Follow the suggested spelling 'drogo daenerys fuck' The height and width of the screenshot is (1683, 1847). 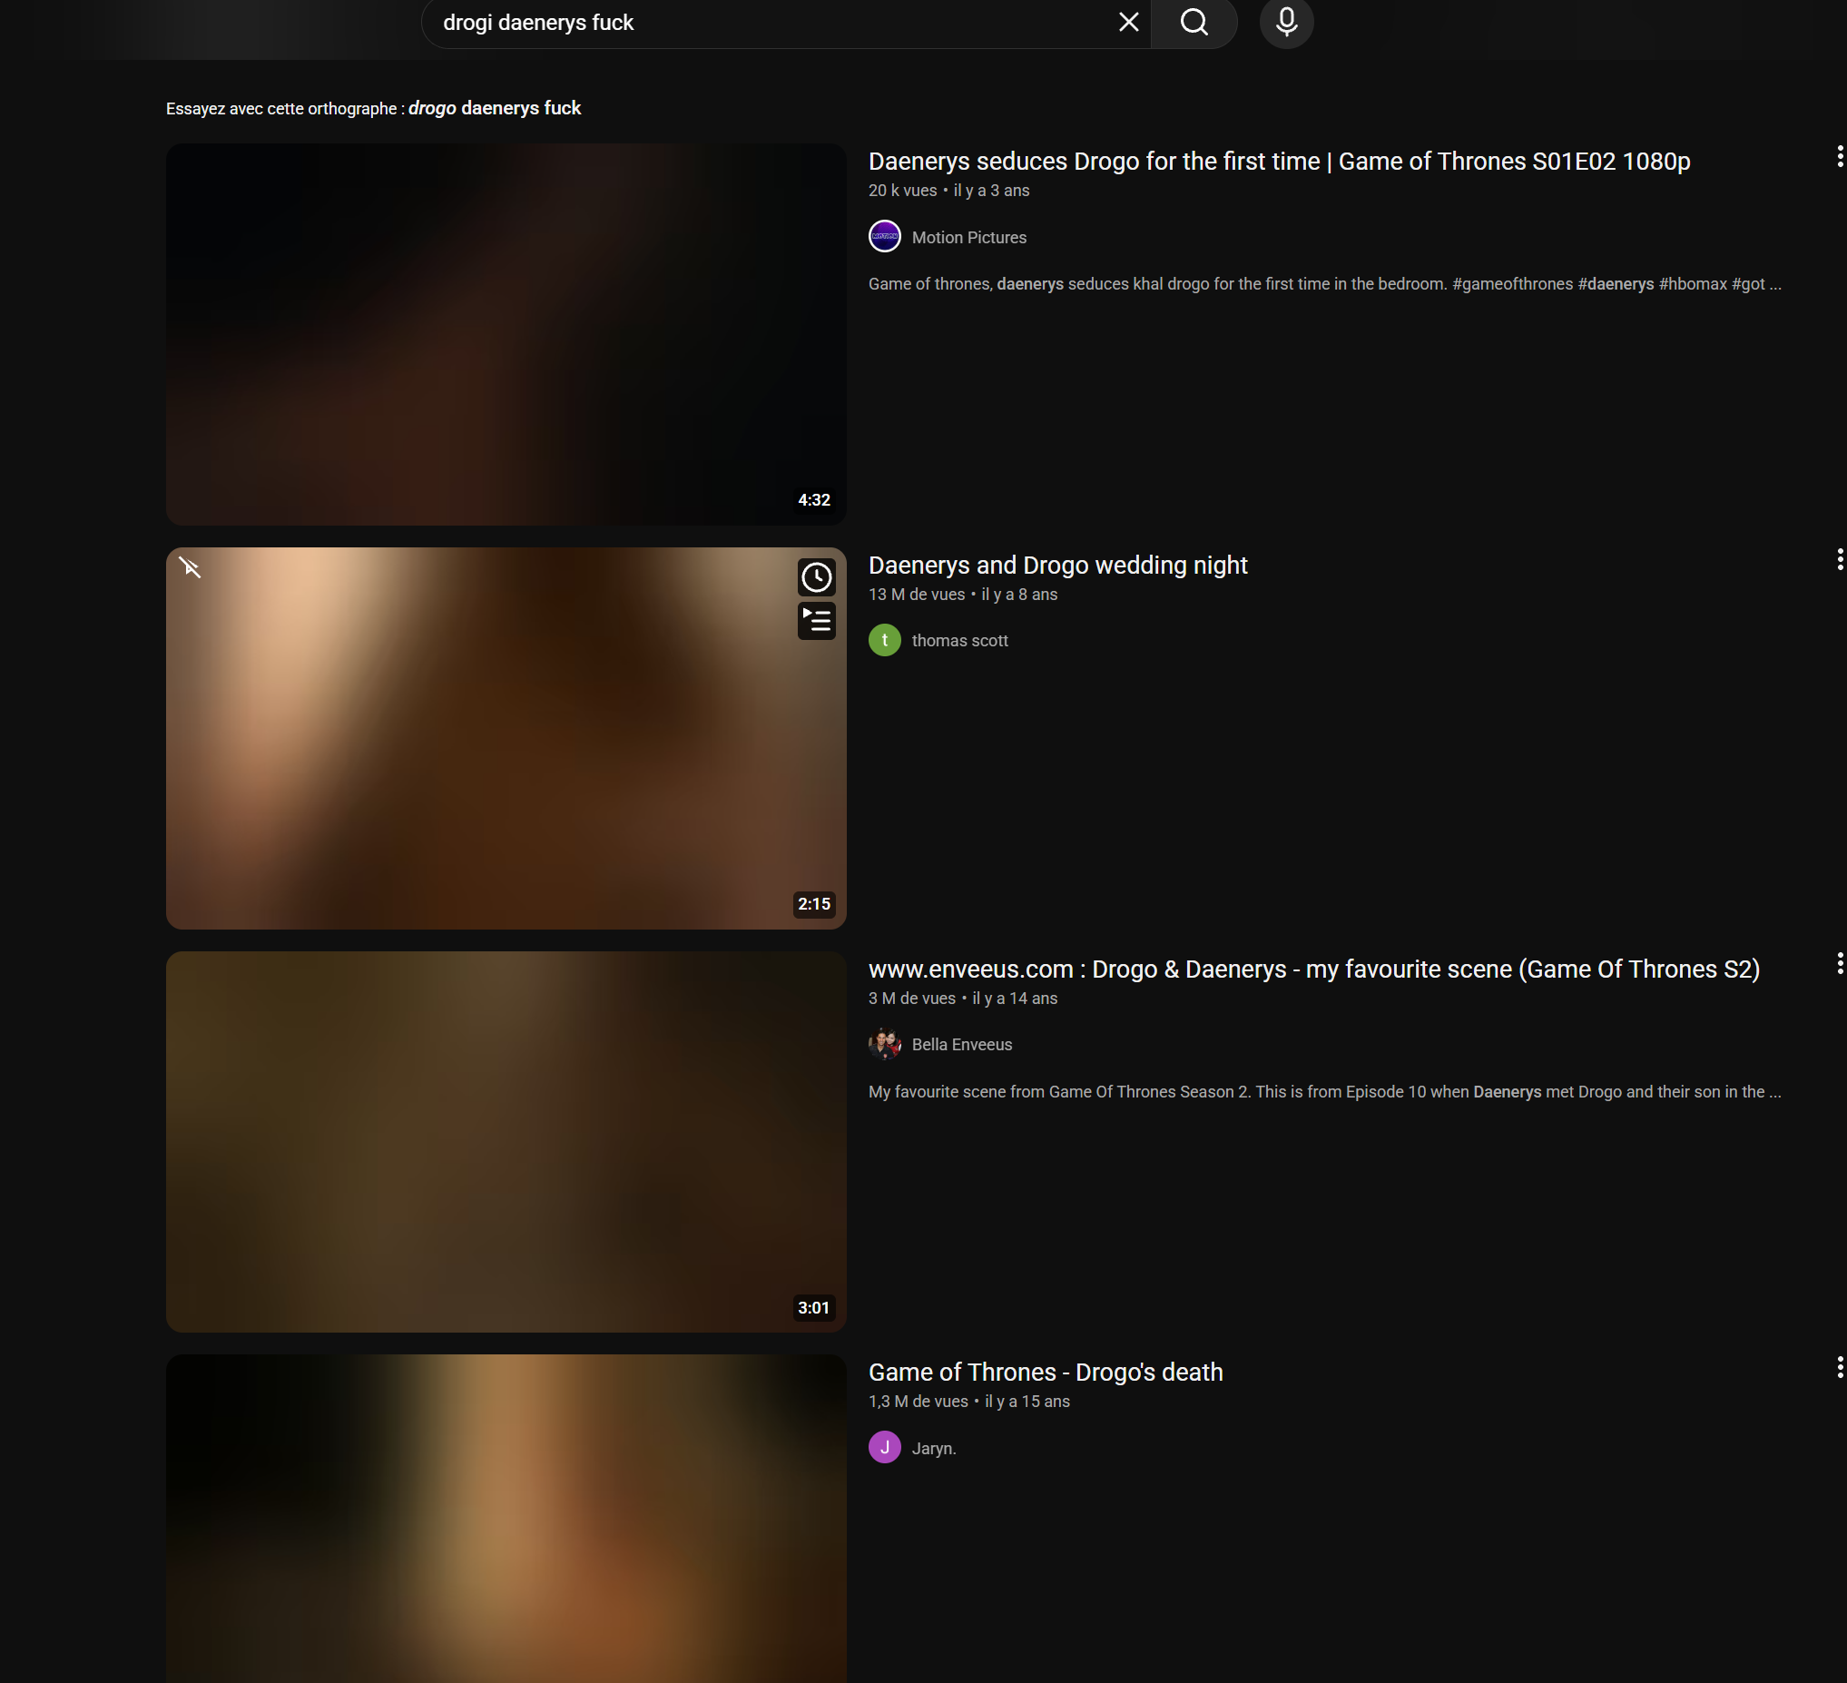495,108
